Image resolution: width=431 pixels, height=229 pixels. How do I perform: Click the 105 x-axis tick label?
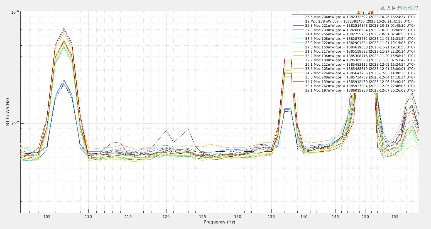[x=47, y=216]
